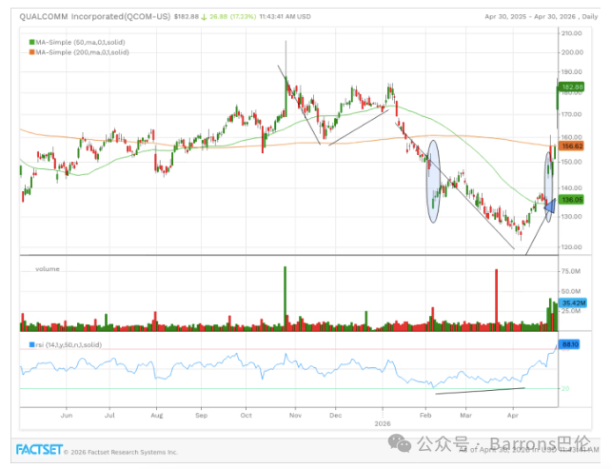
Task: Click the Mar label on time axis
Action: point(466,415)
